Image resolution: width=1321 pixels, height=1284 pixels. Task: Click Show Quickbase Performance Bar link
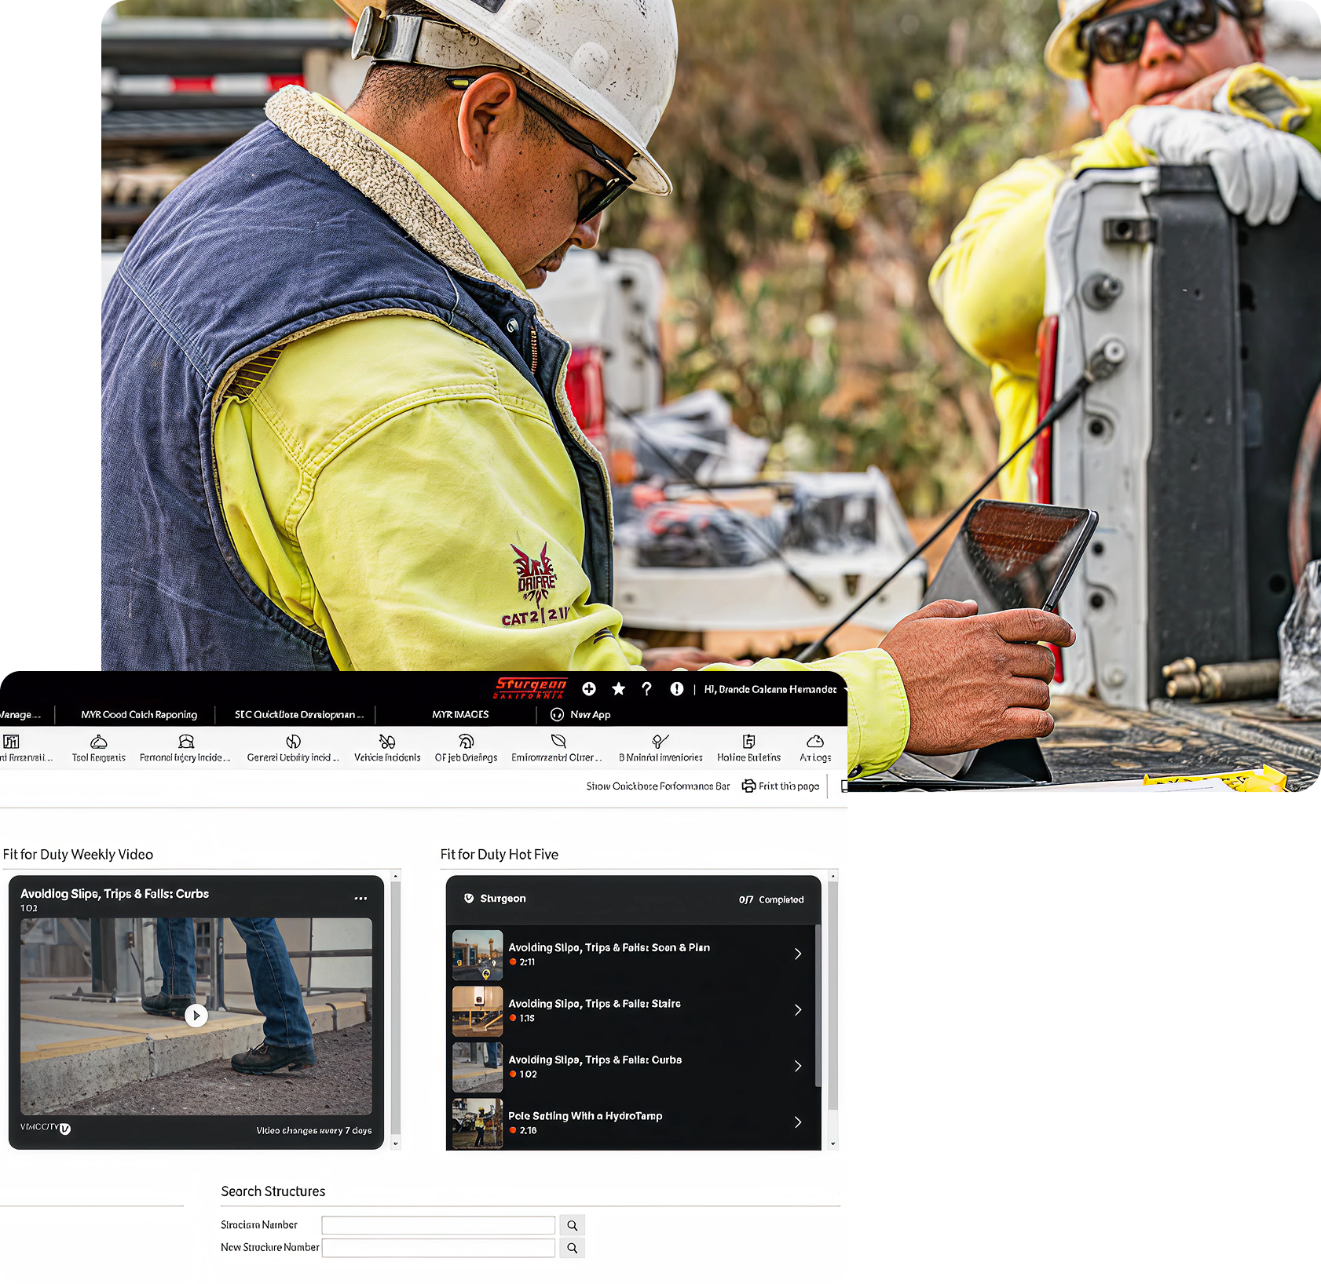657,786
